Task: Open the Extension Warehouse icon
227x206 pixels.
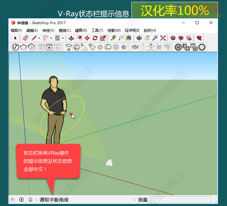Action: pyautogui.click(x=181, y=38)
